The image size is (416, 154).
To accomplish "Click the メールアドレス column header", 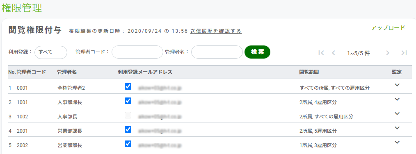I will (155, 72).
